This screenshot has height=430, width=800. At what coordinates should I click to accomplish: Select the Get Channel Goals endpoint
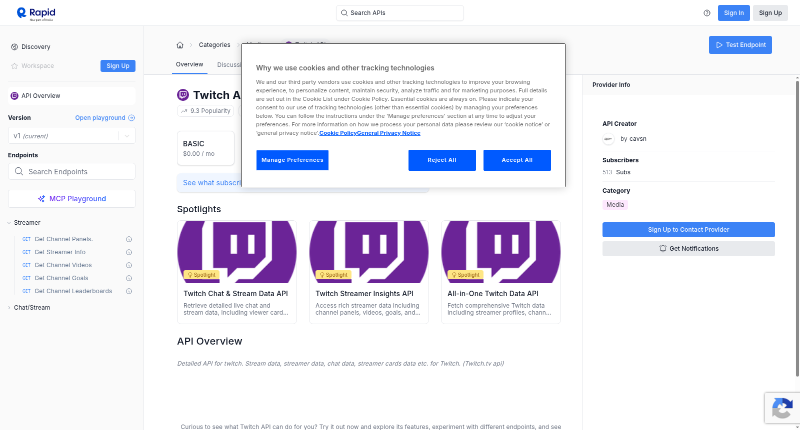tap(61, 278)
